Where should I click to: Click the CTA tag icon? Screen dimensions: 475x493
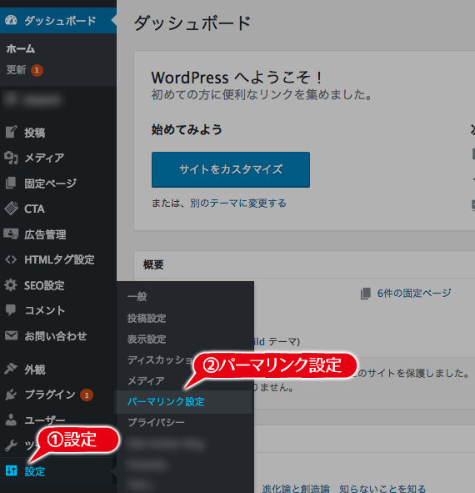12,209
